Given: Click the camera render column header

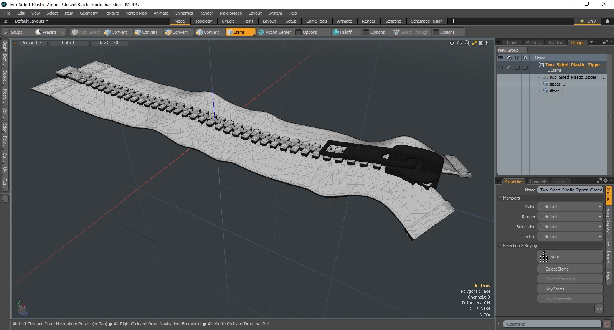Looking at the screenshot, I should pos(509,58).
